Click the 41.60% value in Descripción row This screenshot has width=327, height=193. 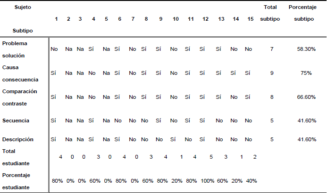click(x=306, y=139)
